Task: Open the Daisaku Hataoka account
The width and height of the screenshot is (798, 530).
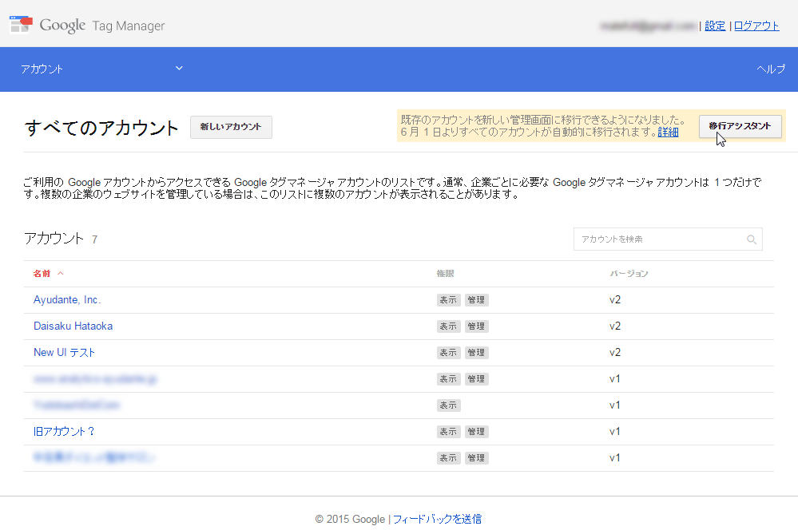Action: [x=73, y=326]
